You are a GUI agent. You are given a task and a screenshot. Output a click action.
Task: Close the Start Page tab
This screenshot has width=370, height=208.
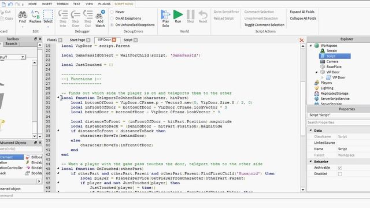[88, 40]
